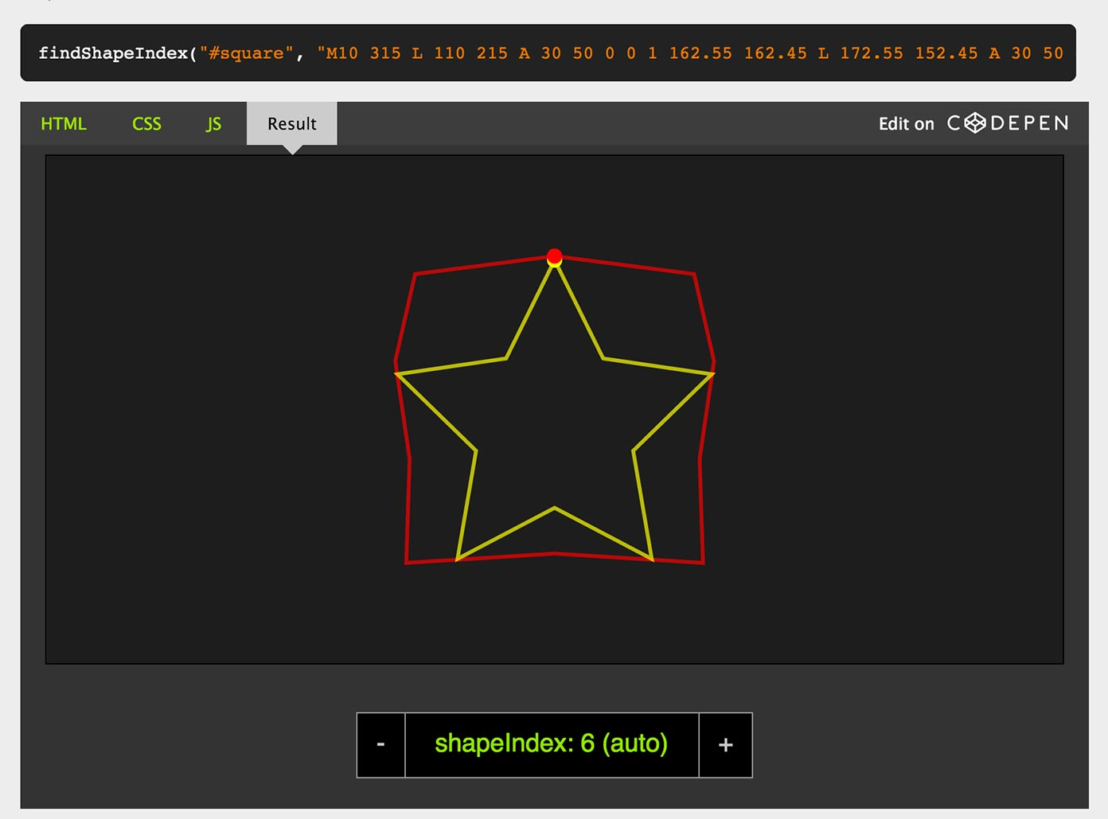The image size is (1108, 819).
Task: Click the JS panel label
Action: coord(212,123)
